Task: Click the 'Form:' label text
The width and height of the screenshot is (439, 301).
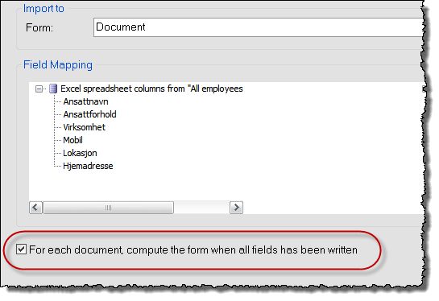Action: point(39,27)
